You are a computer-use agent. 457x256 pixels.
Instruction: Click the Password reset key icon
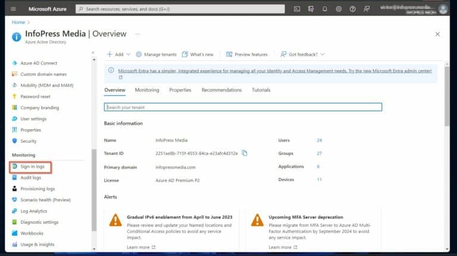pos(14,96)
